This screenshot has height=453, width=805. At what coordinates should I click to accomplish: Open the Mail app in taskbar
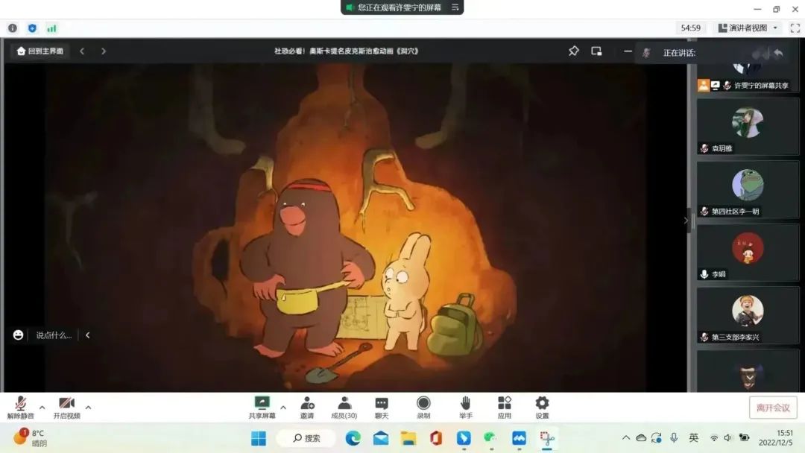(x=380, y=439)
